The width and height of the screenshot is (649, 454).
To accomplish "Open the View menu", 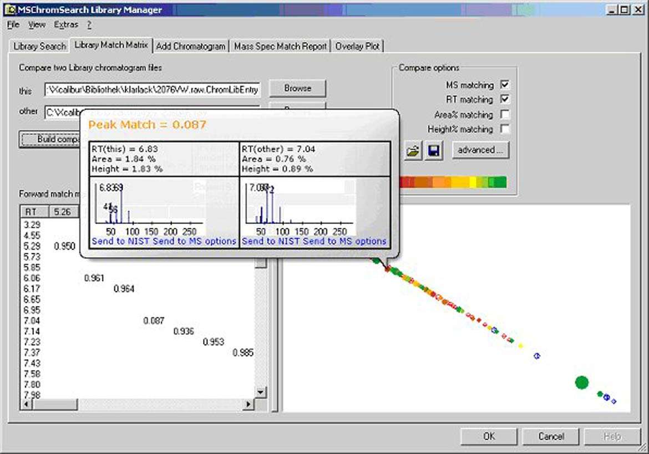I will [37, 25].
